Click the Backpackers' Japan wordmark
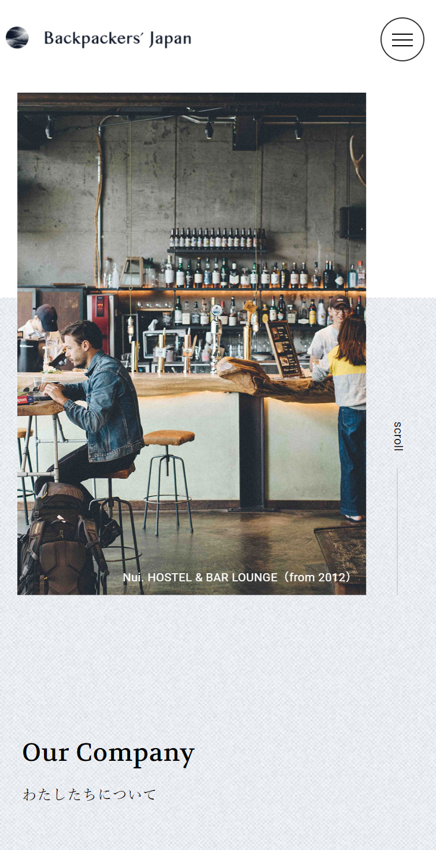This screenshot has width=436, height=850. tap(117, 39)
